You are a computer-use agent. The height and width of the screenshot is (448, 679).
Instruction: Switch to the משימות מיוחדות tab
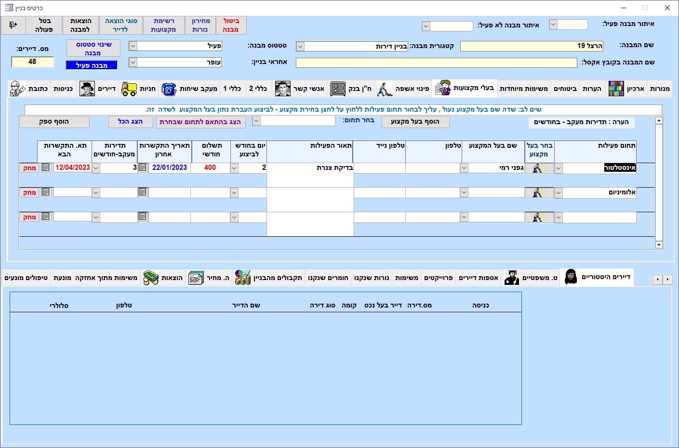click(x=524, y=89)
